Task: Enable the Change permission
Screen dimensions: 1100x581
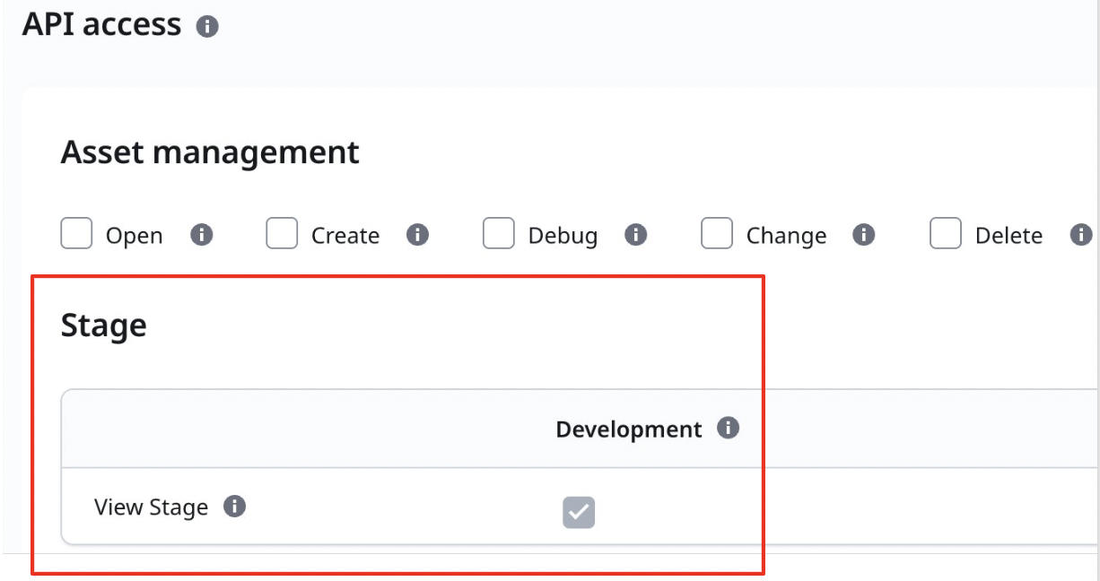Action: pyautogui.click(x=716, y=234)
